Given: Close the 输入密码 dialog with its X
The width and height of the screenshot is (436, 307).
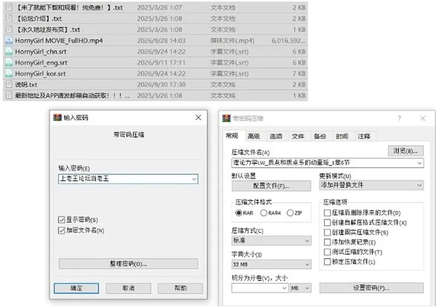Looking at the screenshot, I should pyautogui.click(x=198, y=117).
